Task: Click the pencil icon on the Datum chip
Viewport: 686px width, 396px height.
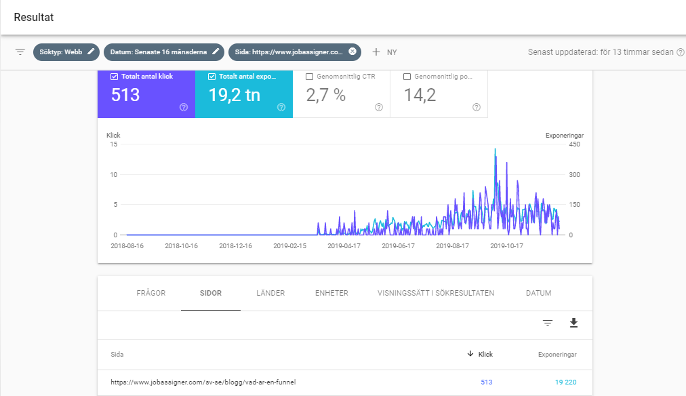Action: point(216,52)
